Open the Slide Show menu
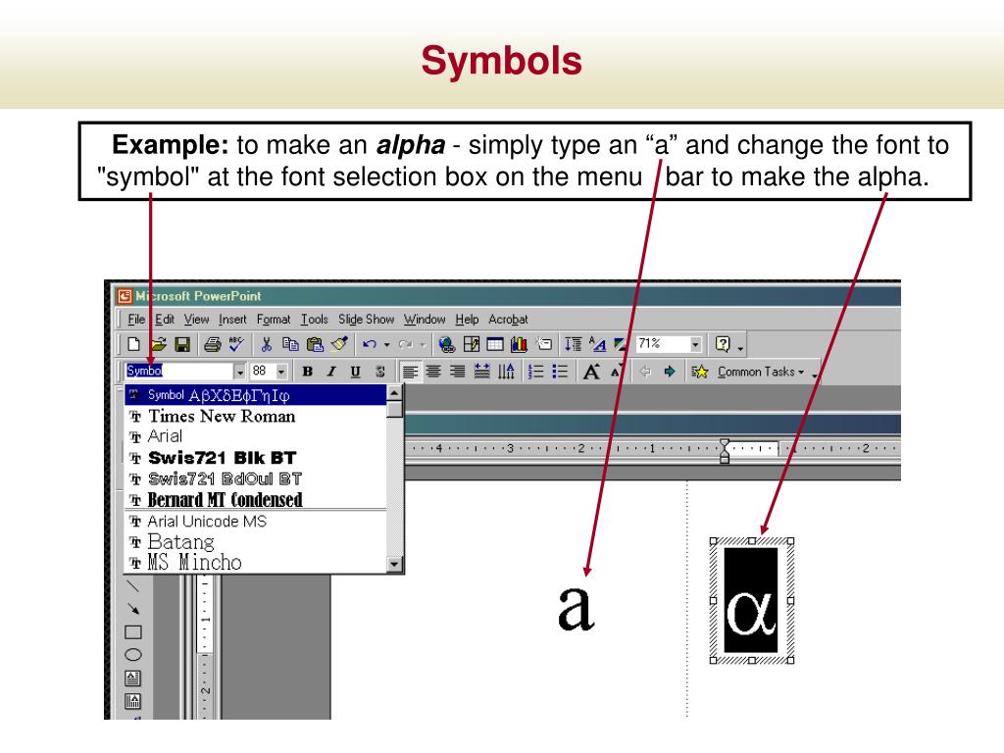Image resolution: width=1004 pixels, height=753 pixels. click(367, 319)
